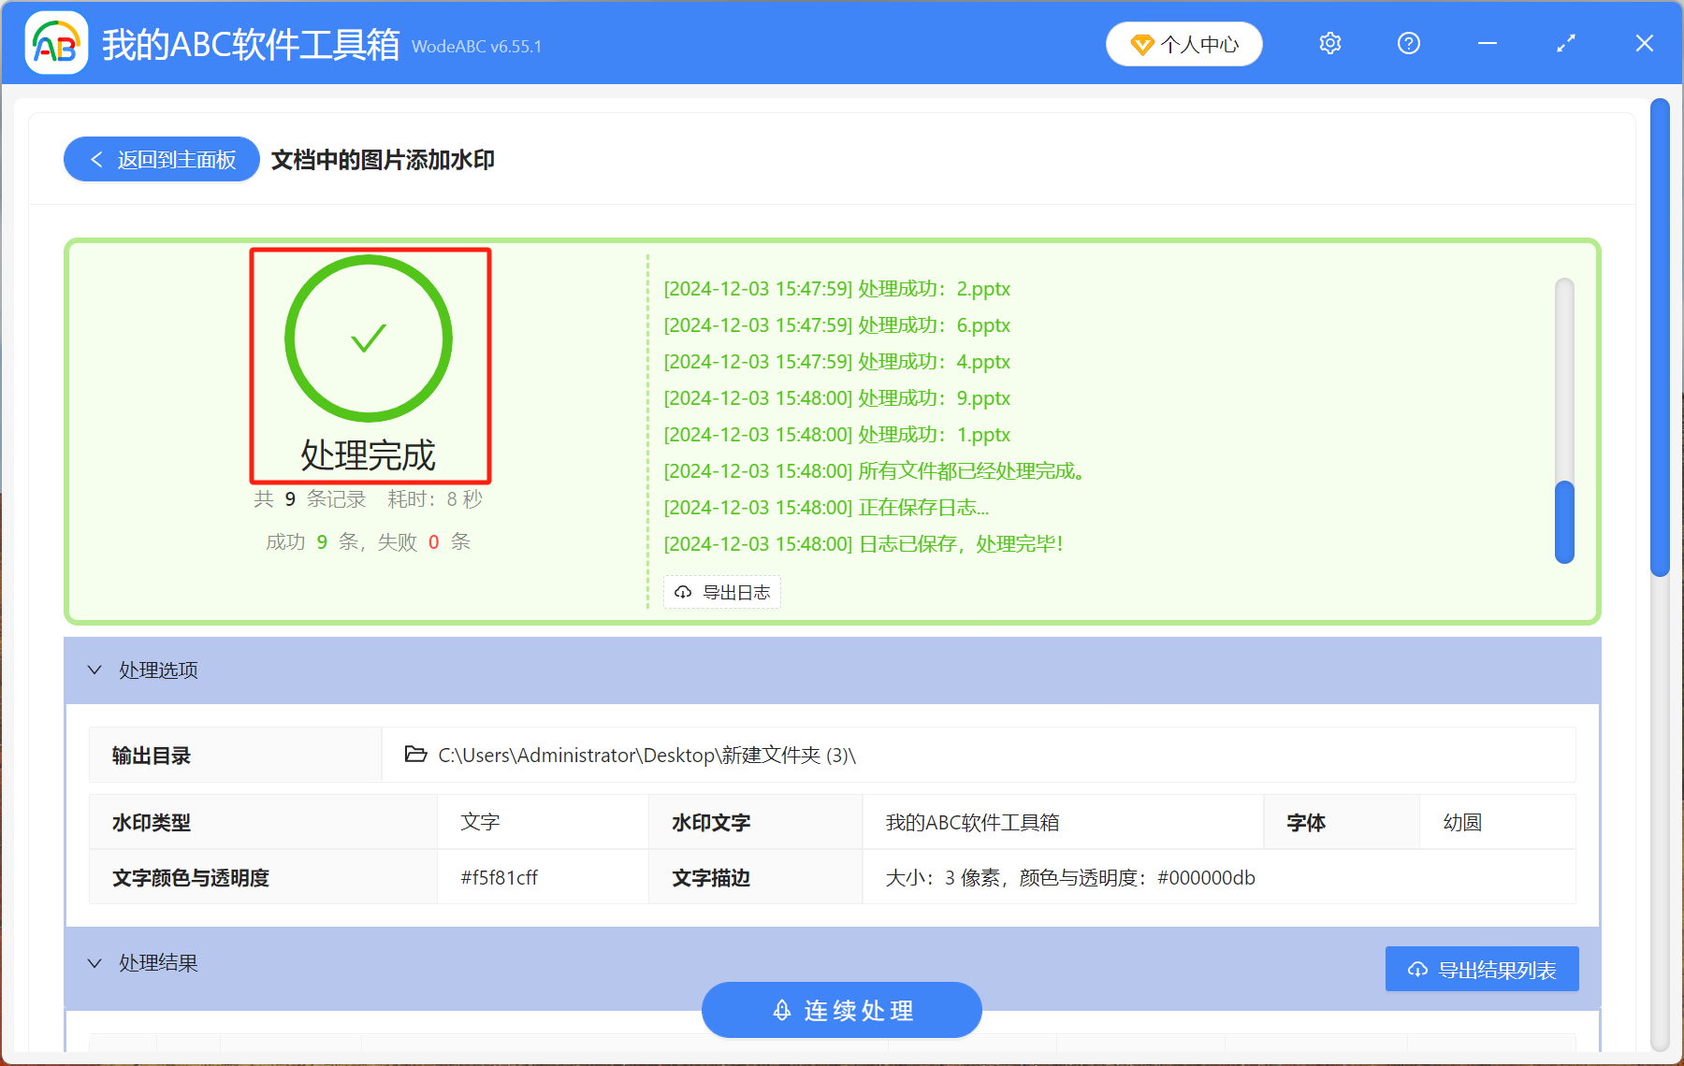1684x1066 pixels.
Task: Click the diamond icon in 个人中心
Action: [x=1141, y=45]
